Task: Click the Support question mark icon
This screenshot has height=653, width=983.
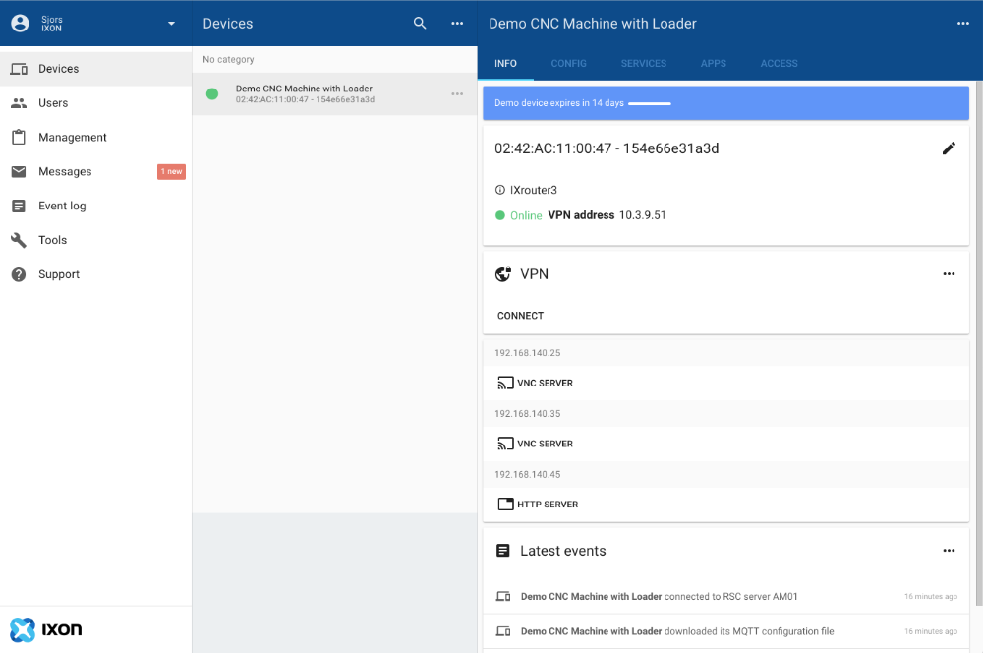Action: 21,274
